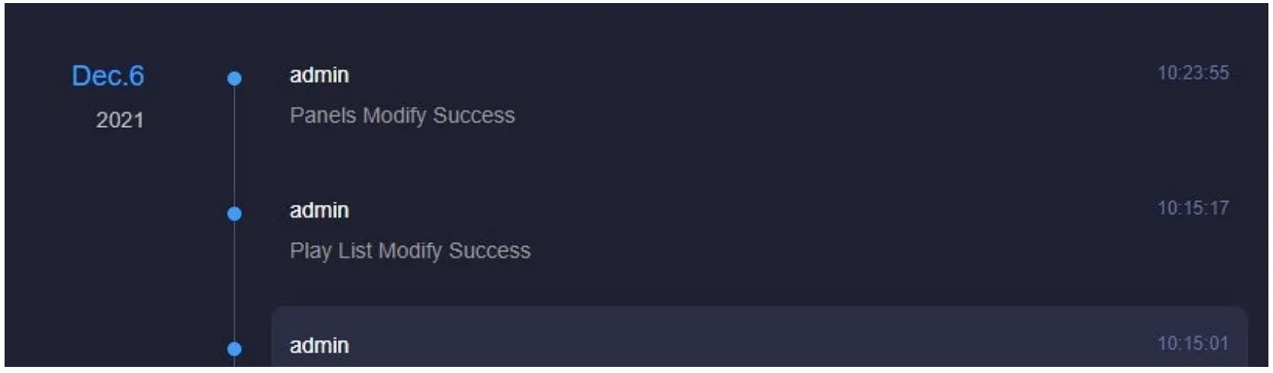Image resolution: width=1273 pixels, height=373 pixels.
Task: Click the 10:15:17 timestamp
Action: pyautogui.click(x=1193, y=209)
